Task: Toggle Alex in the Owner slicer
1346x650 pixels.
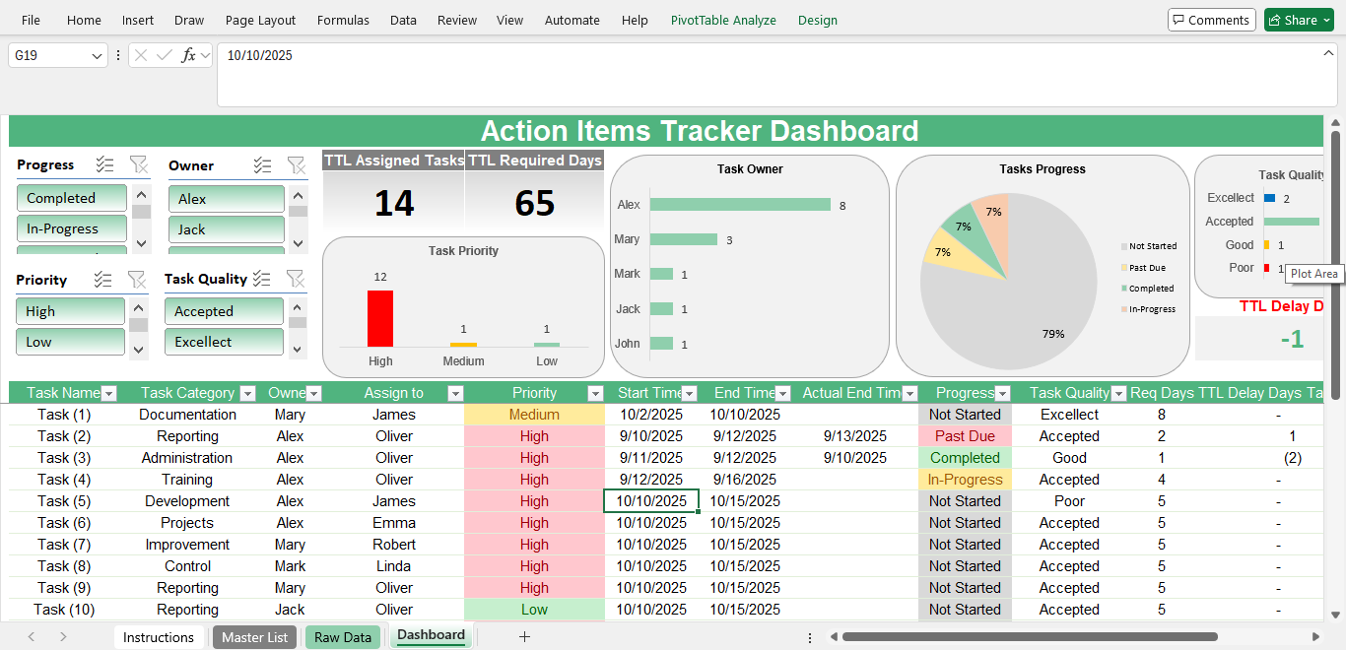Action: (226, 198)
